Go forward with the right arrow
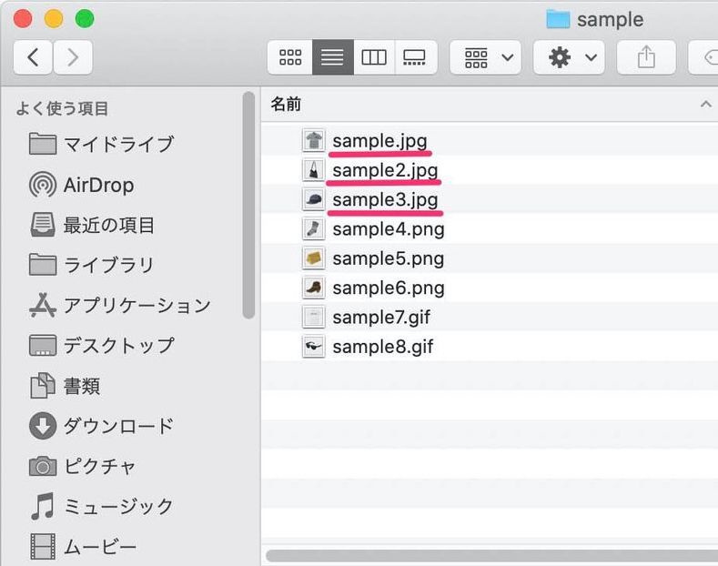718x566 pixels. pyautogui.click(x=74, y=57)
